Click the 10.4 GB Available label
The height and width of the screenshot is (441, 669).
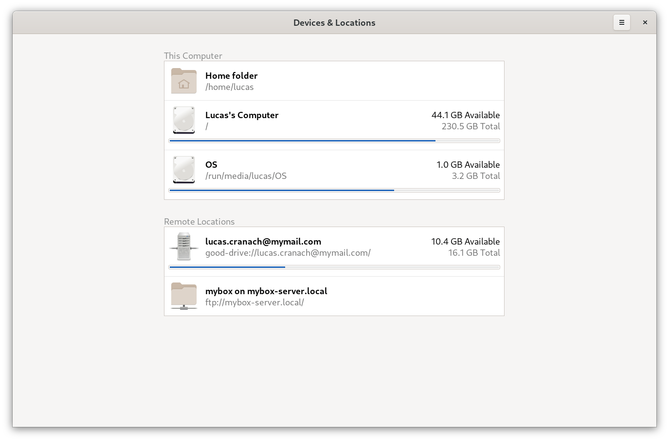[x=465, y=242]
